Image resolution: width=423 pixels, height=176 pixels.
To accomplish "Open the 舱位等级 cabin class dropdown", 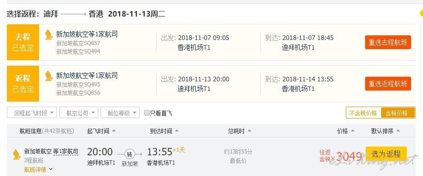I will point(120,113).
